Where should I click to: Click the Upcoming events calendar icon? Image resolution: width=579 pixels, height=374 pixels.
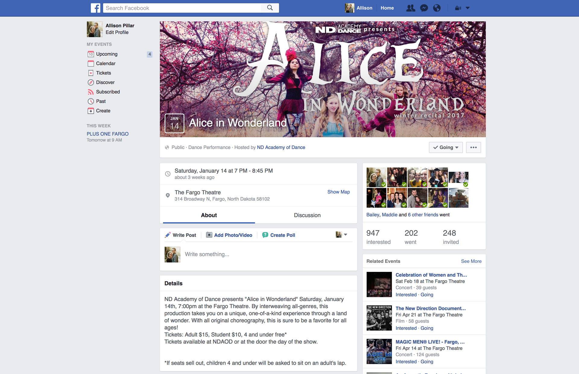point(91,54)
